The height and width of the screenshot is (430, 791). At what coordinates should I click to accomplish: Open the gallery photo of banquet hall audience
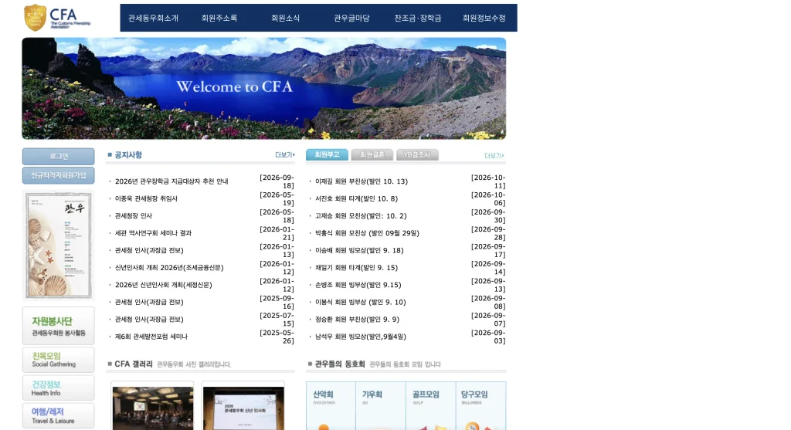point(153,408)
